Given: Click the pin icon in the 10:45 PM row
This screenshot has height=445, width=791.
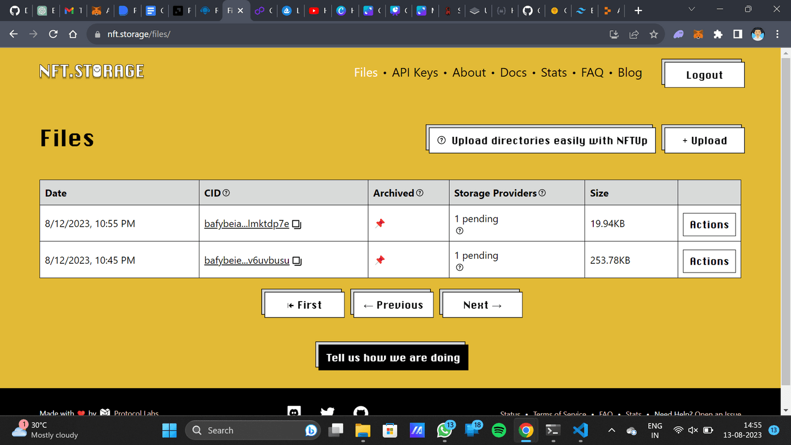Looking at the screenshot, I should [380, 260].
